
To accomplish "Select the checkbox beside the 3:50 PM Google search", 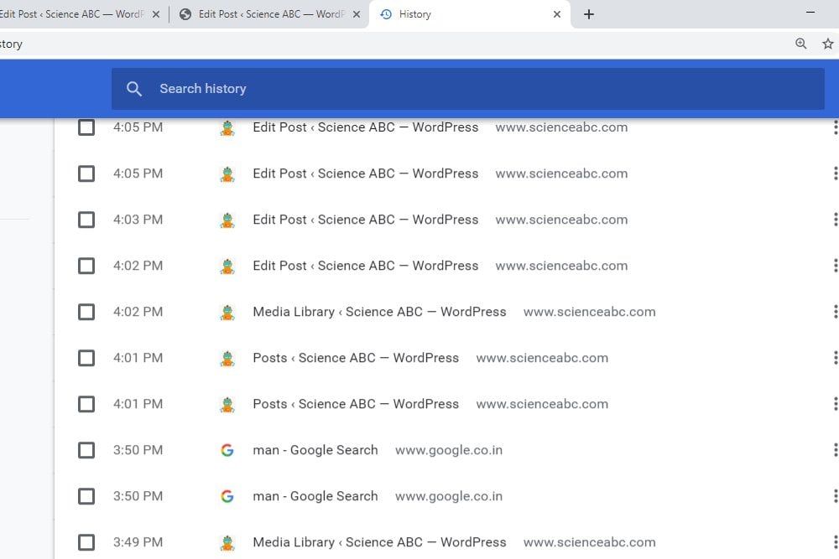I will click(86, 450).
